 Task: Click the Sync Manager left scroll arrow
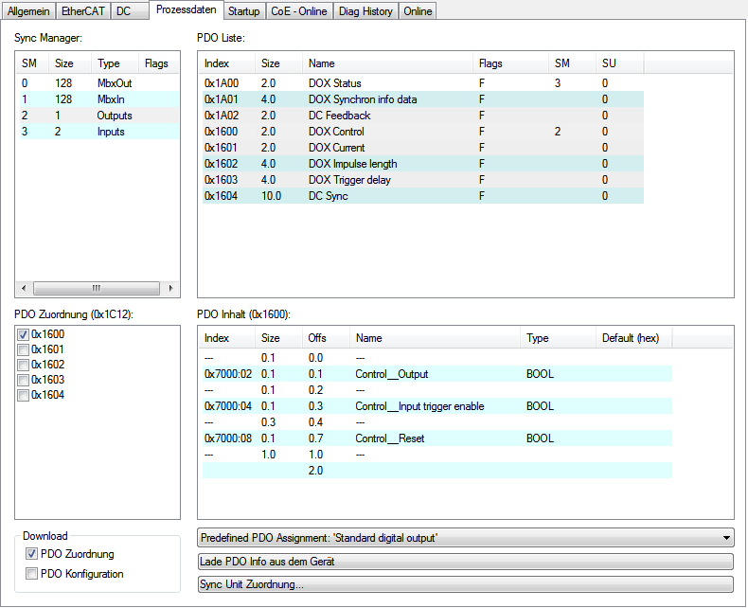tap(24, 288)
